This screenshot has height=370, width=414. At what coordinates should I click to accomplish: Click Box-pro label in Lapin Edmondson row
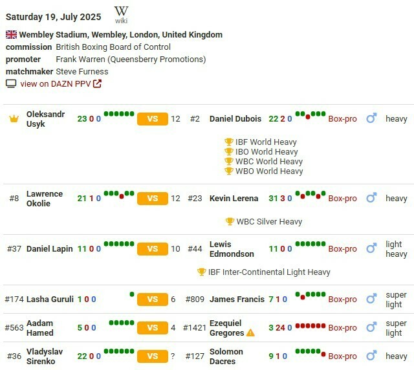click(x=342, y=249)
